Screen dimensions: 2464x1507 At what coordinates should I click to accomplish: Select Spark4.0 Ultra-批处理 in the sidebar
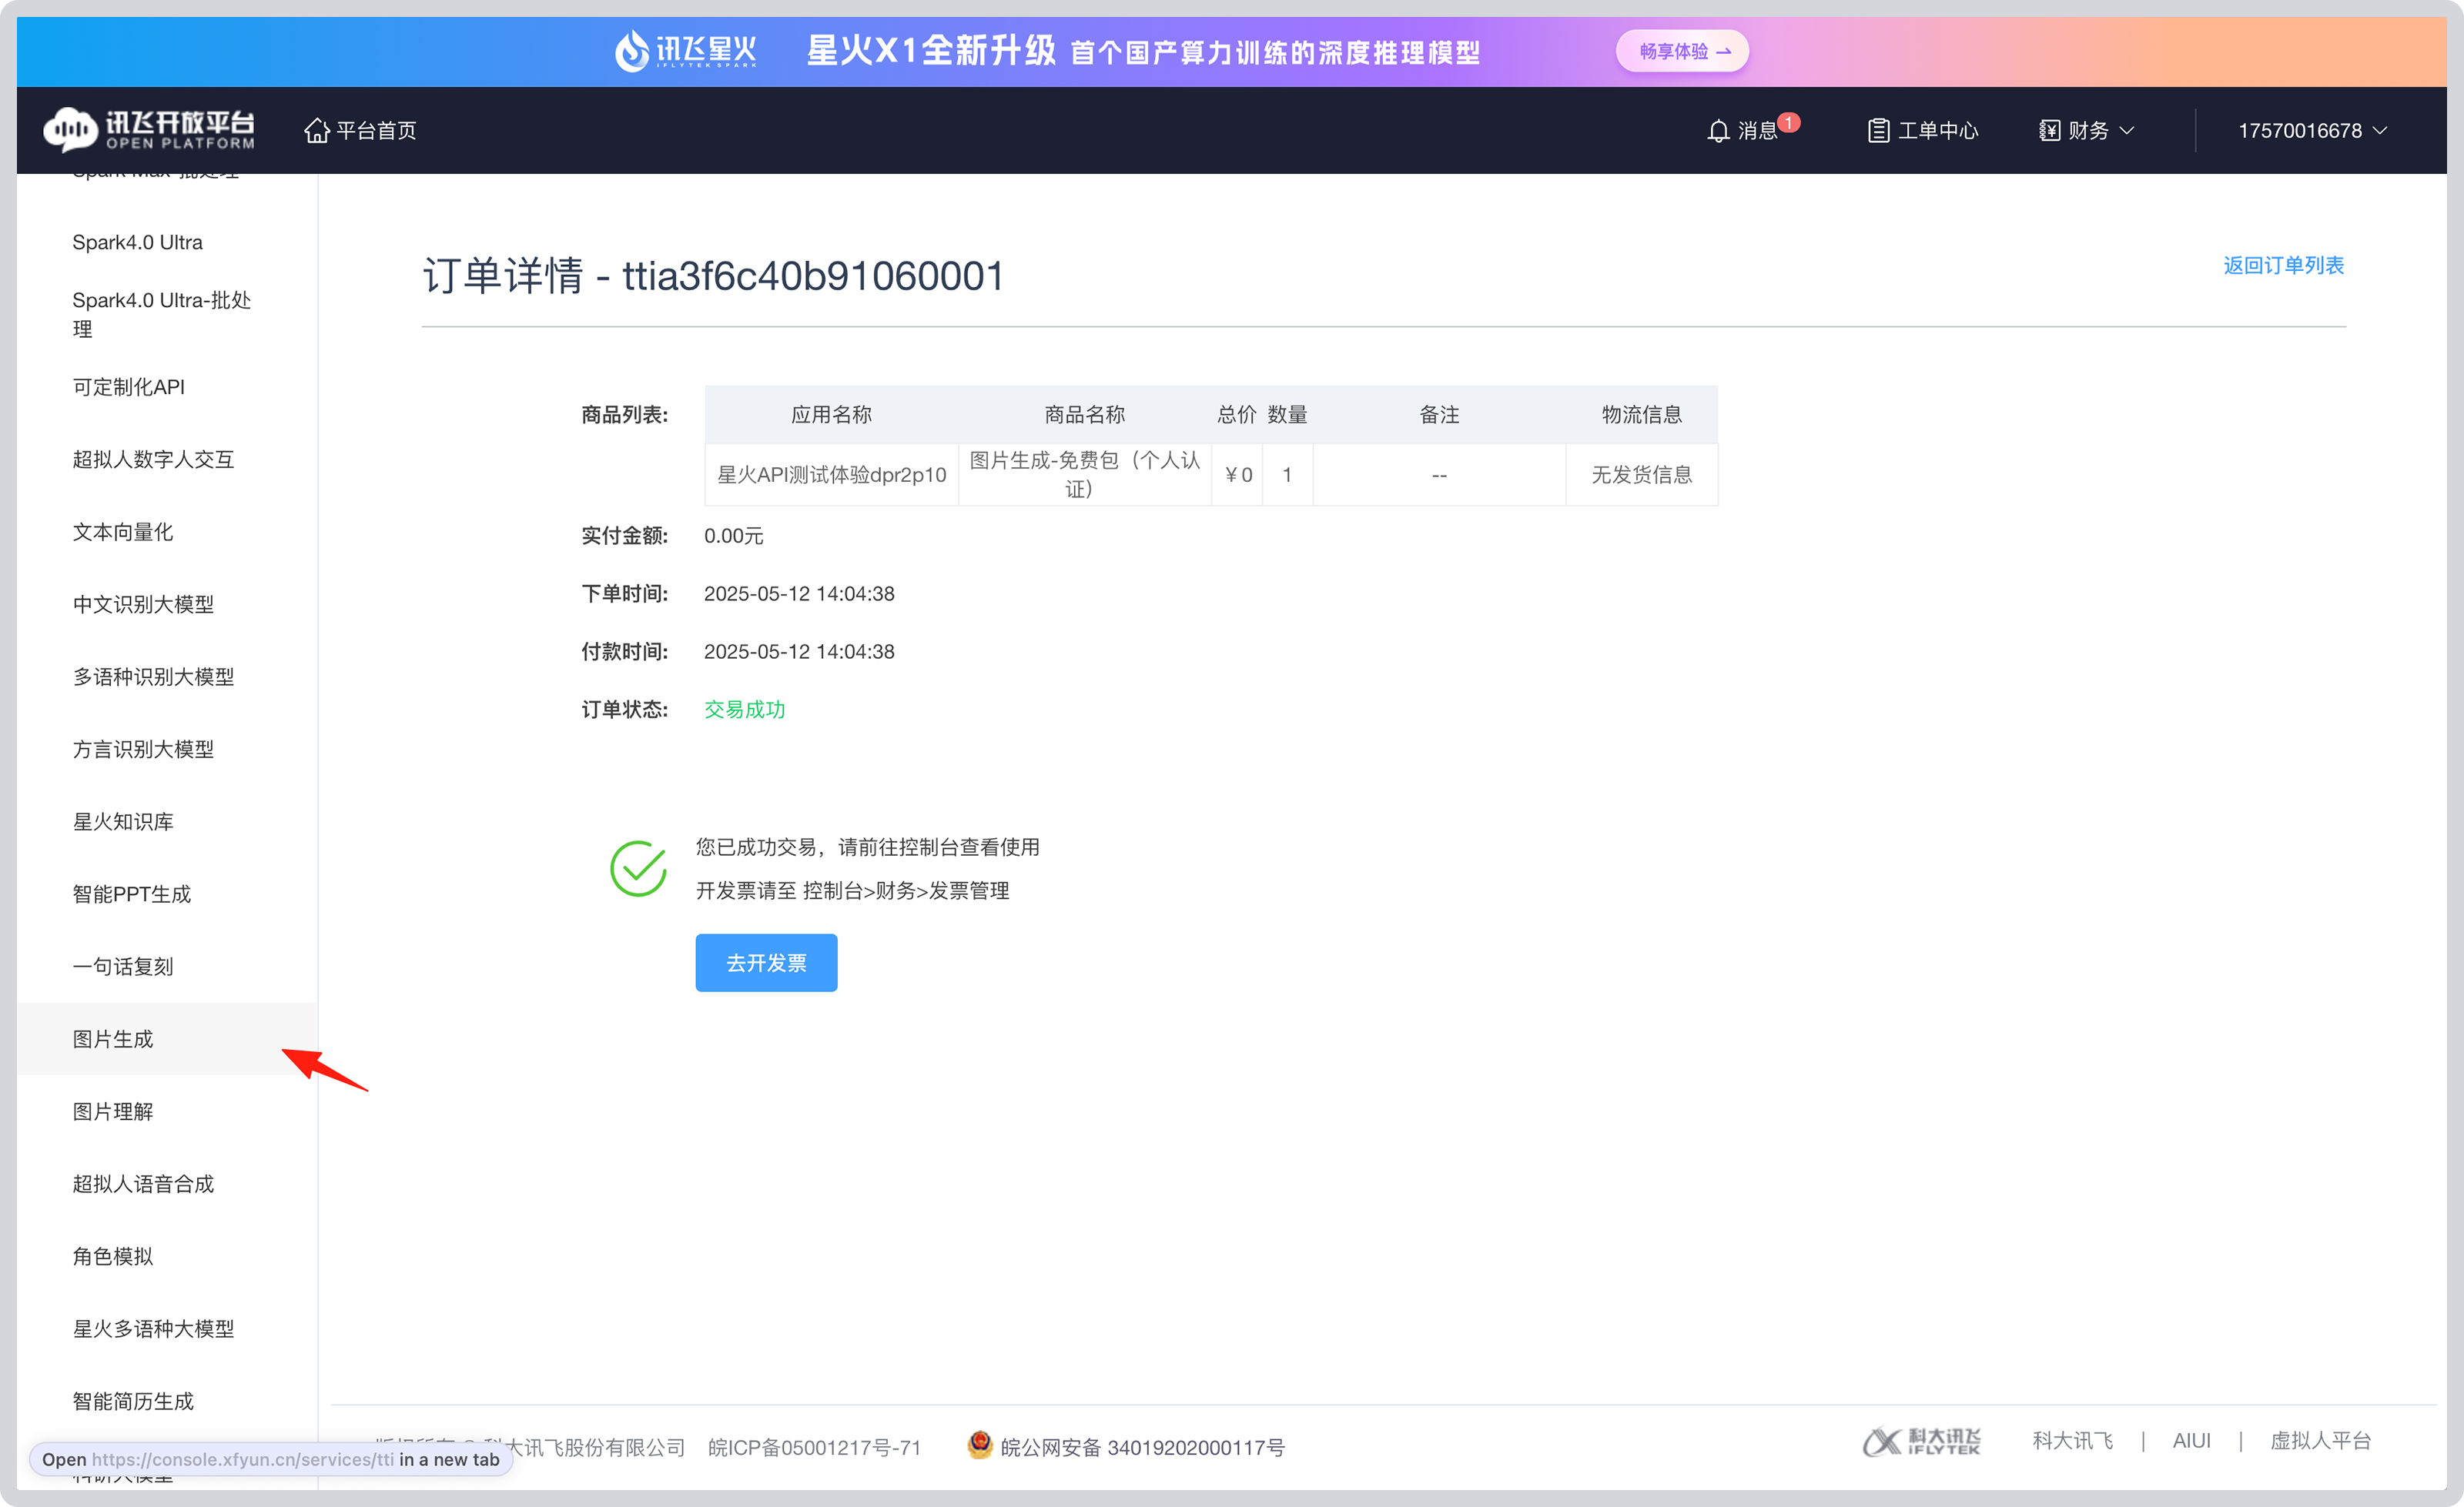point(161,314)
